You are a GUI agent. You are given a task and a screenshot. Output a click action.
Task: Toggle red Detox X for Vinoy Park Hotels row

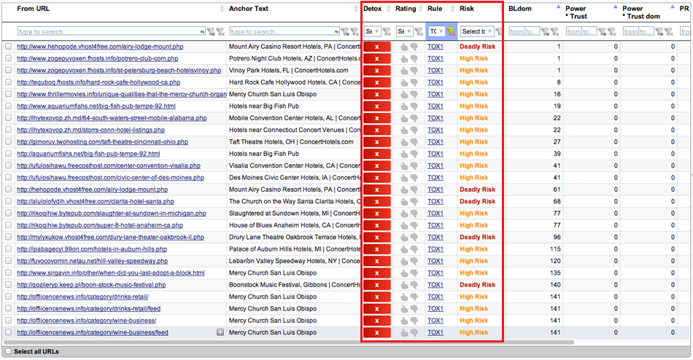point(377,70)
